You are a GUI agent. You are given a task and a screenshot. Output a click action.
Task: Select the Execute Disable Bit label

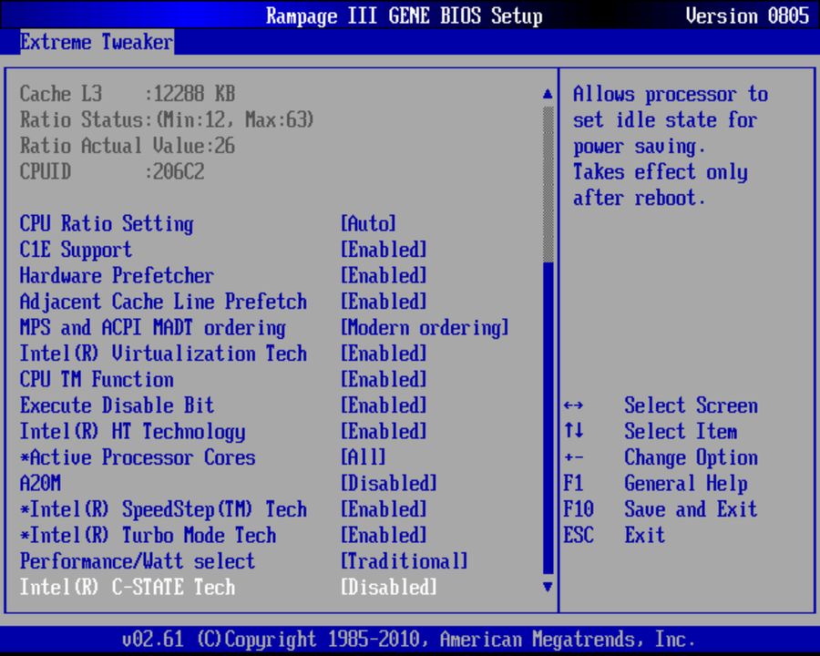(x=117, y=405)
